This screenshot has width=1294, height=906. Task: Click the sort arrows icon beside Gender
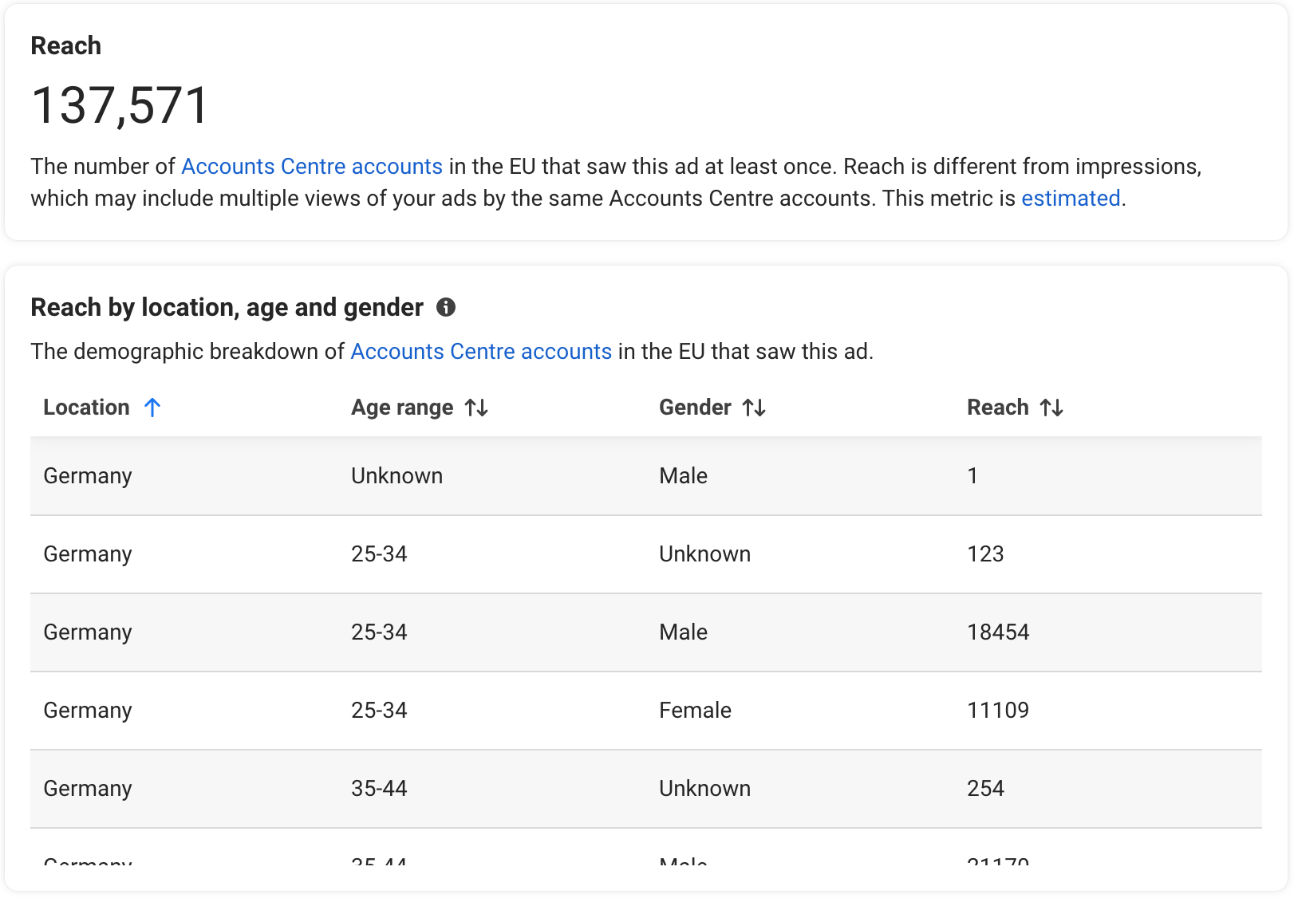tap(754, 408)
